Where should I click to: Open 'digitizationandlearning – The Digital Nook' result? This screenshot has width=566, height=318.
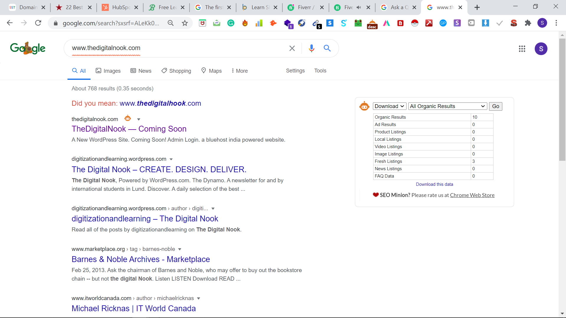click(145, 219)
